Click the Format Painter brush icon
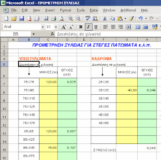Image resolution: width=161 pixels, height=160 pixels. [131, 18]
